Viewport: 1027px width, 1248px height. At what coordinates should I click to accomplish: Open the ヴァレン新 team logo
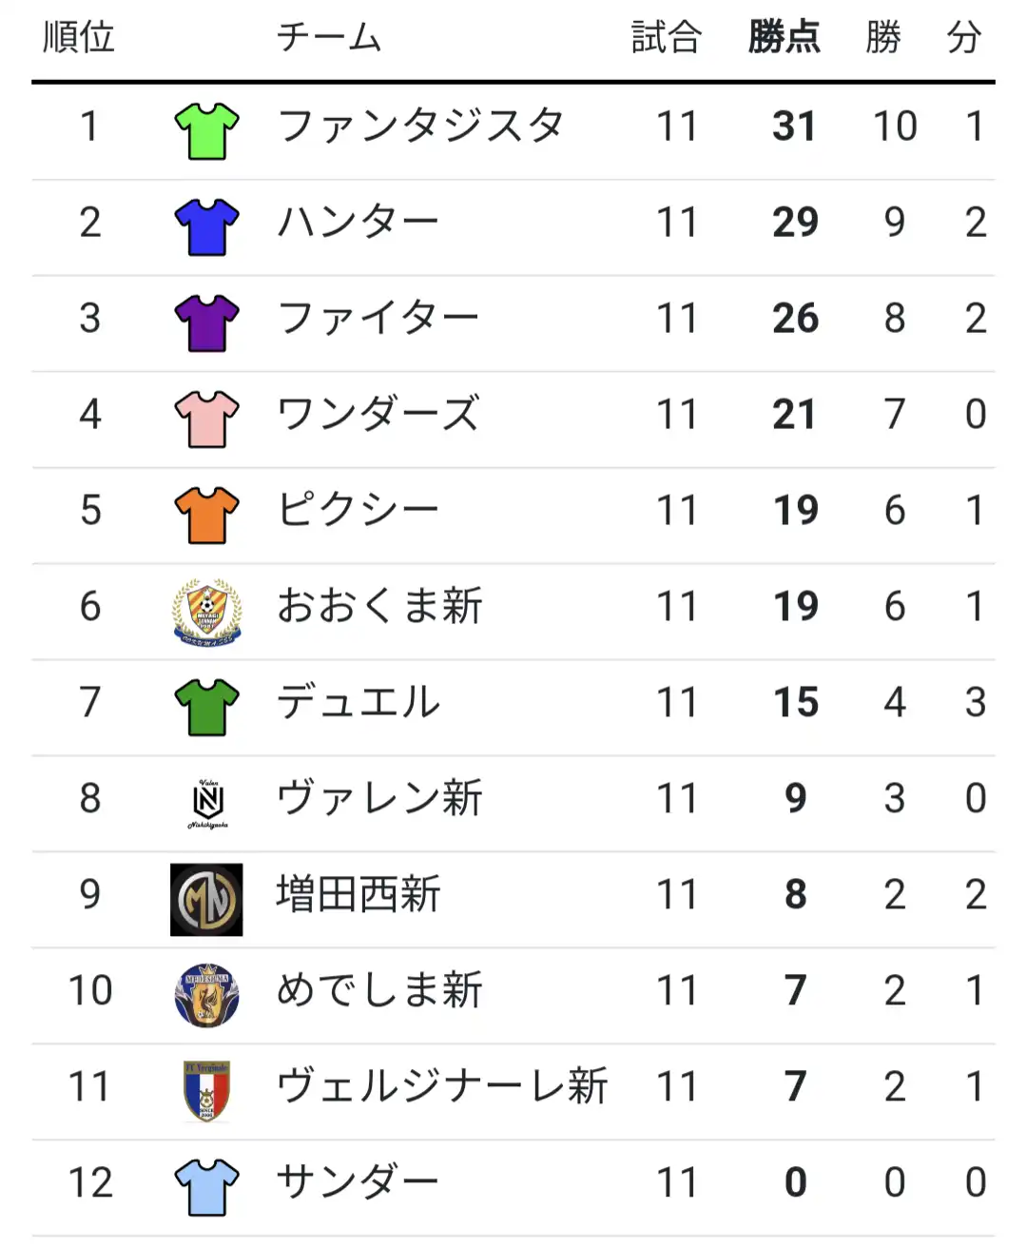pyautogui.click(x=207, y=804)
